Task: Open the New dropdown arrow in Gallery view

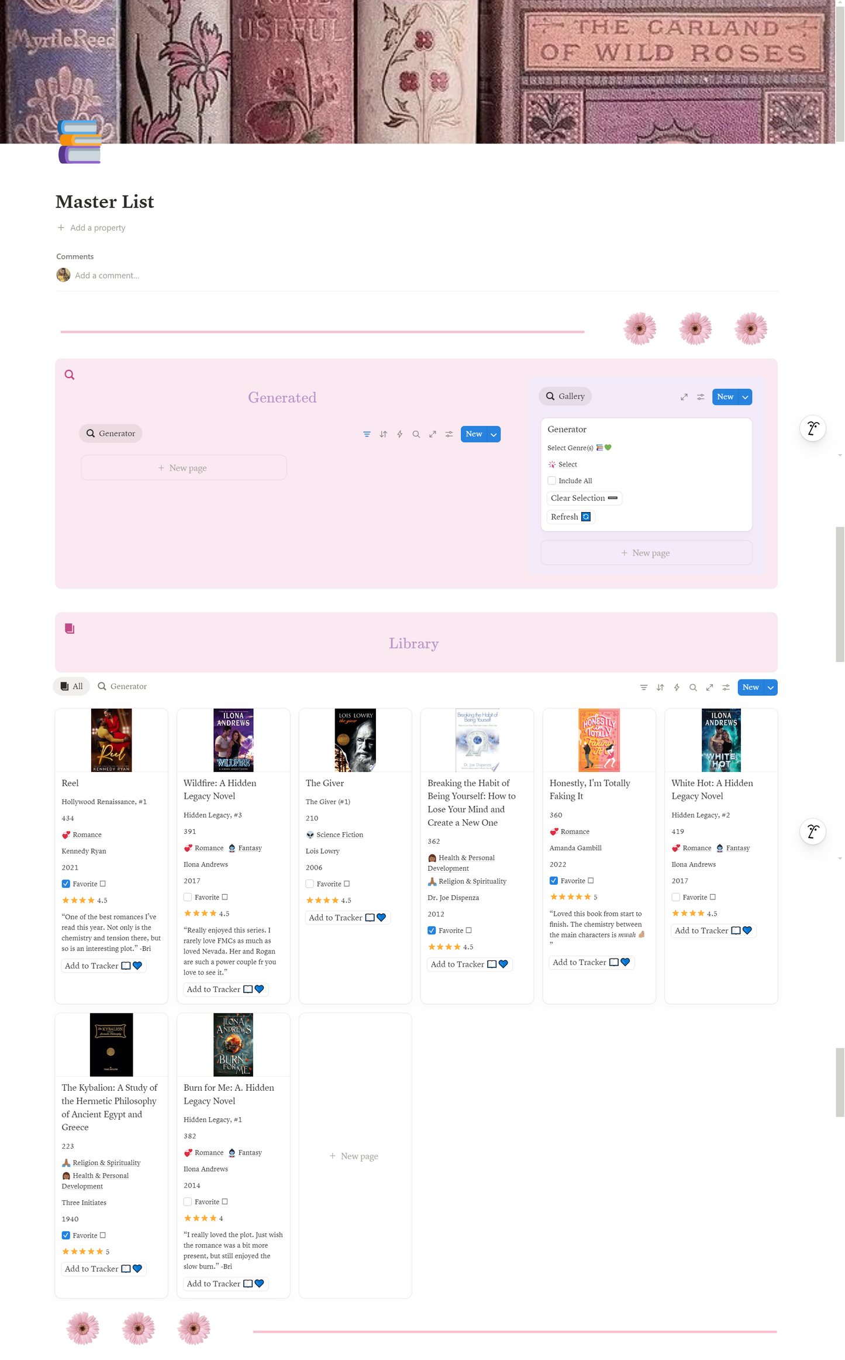Action: 745,397
